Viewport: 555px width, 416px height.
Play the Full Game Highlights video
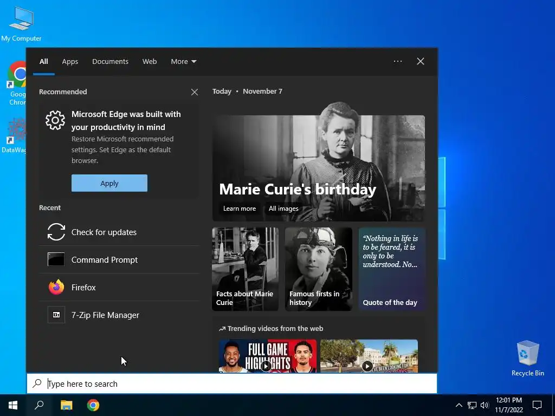coord(268,356)
